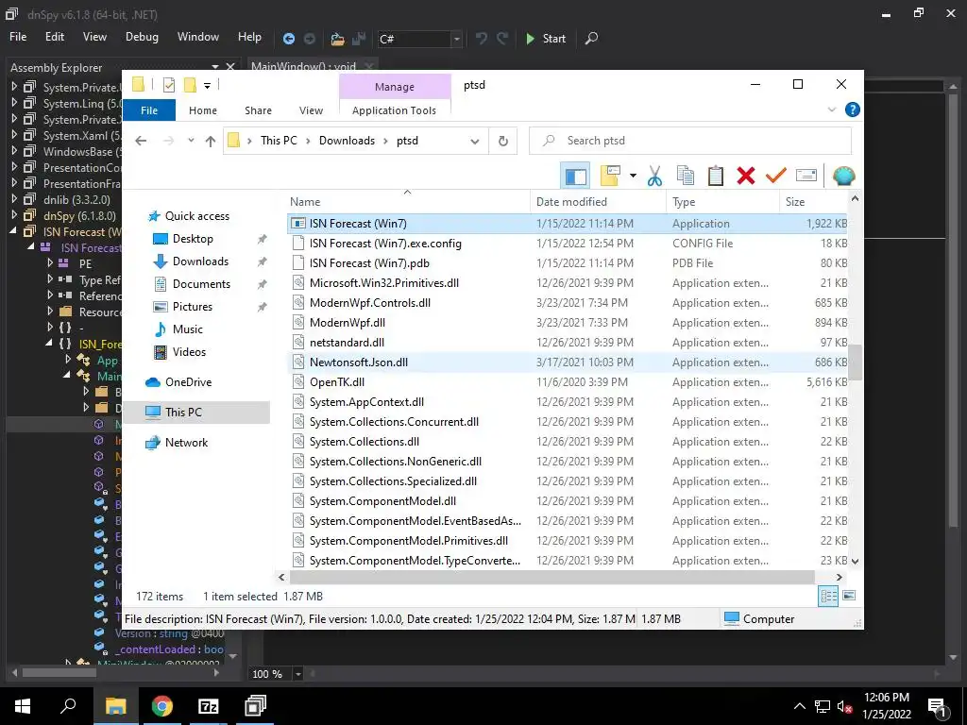Open recent locations dropdown arrow

pos(191,141)
